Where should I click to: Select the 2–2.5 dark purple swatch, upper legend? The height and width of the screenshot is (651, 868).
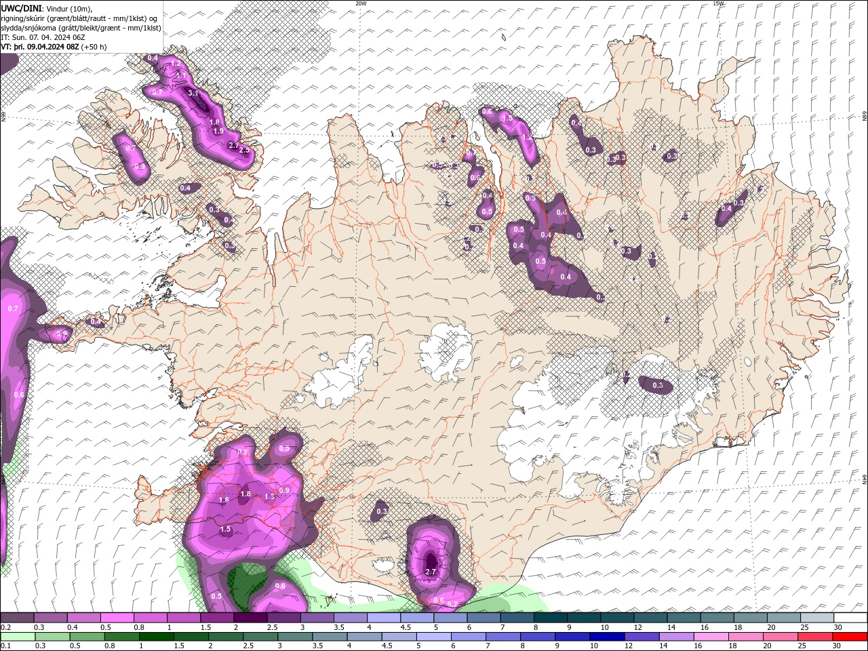click(x=250, y=617)
